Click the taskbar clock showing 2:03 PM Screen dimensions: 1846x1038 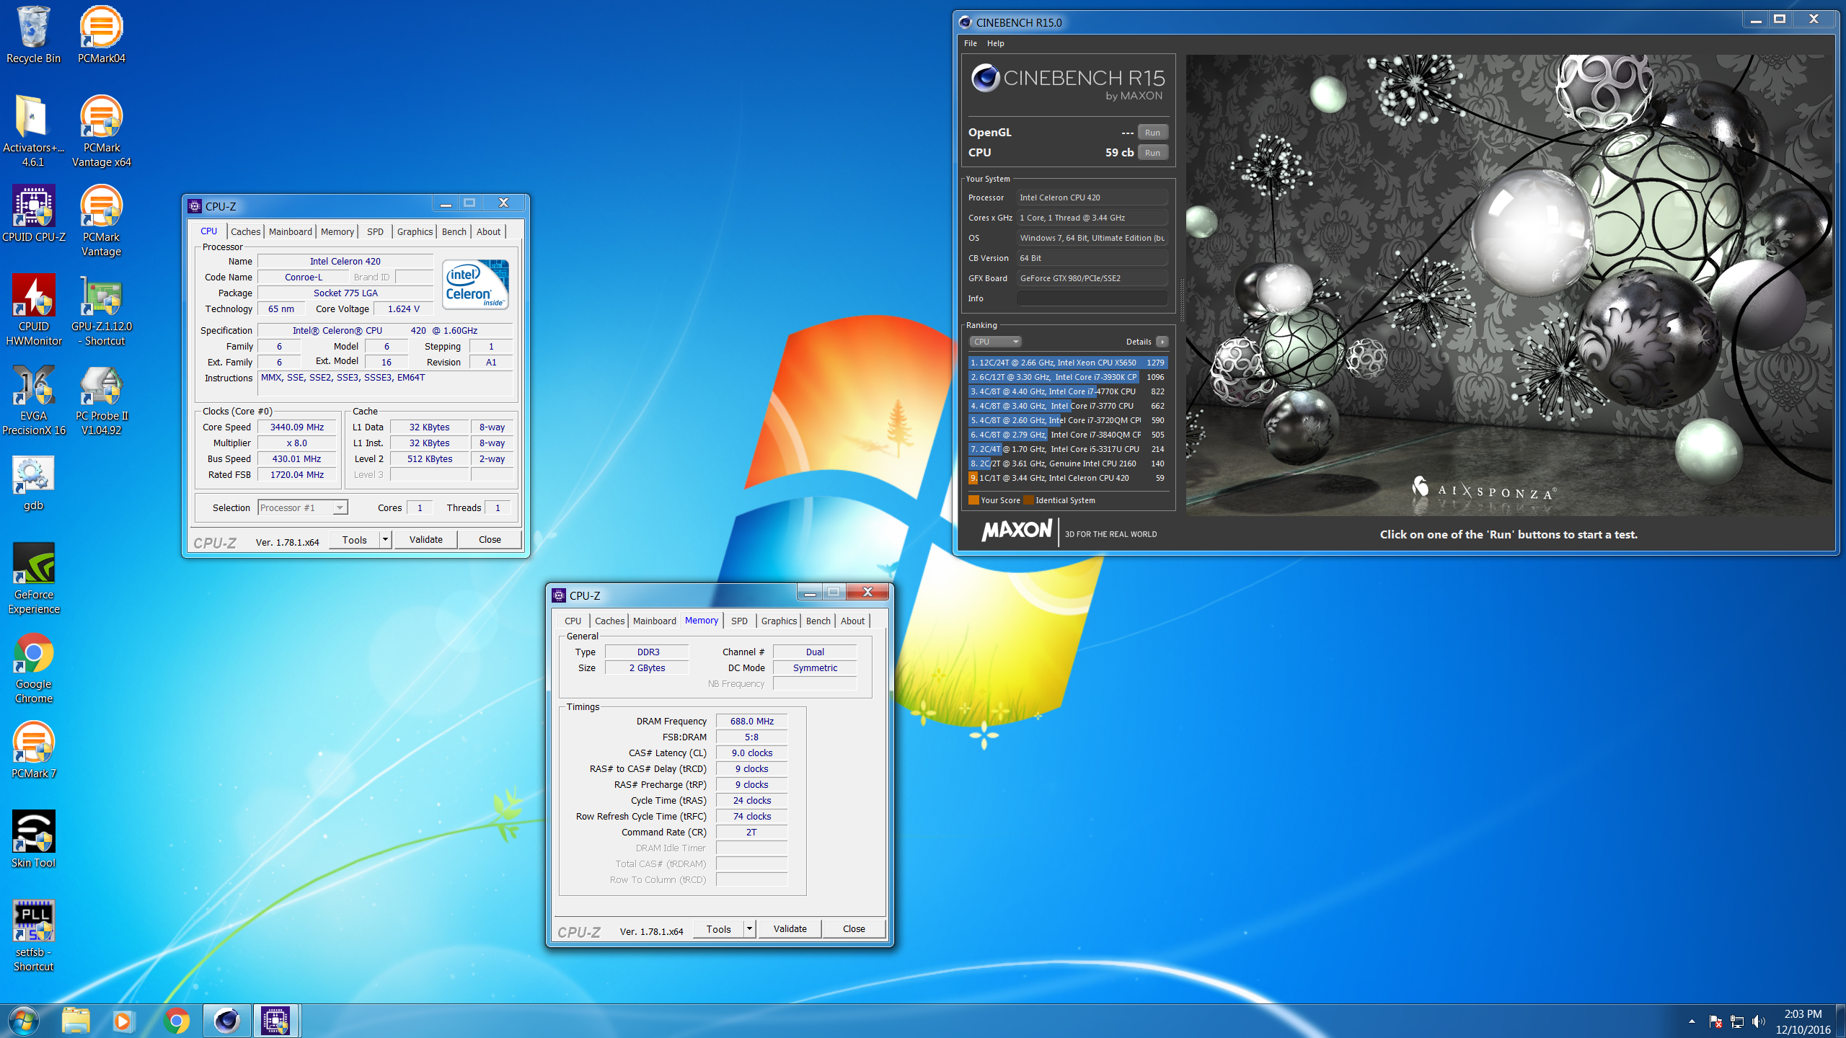coord(1803,1021)
